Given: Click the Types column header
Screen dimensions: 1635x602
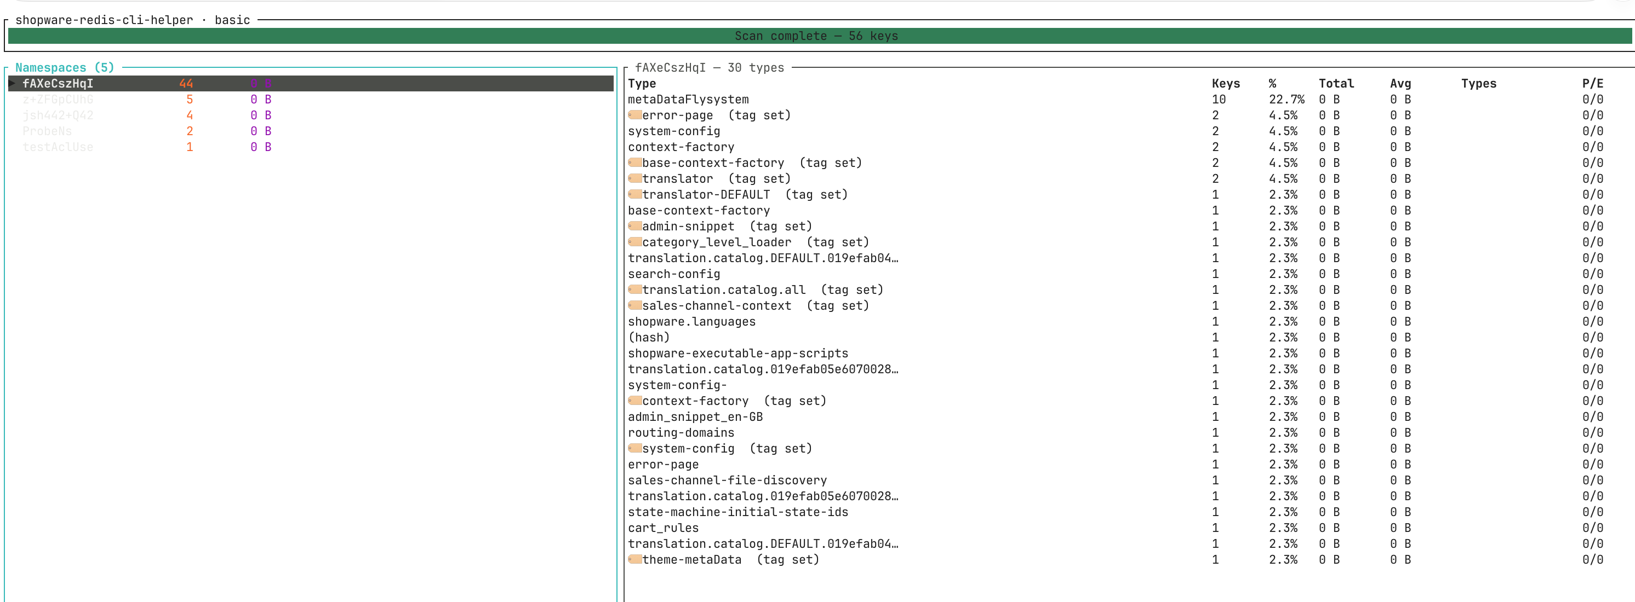Looking at the screenshot, I should (x=1478, y=84).
